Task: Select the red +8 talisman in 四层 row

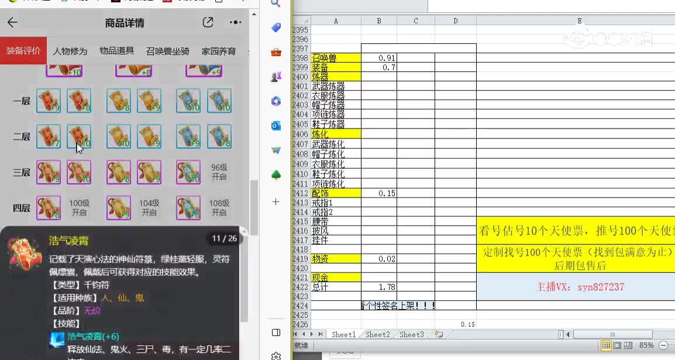Action: [48, 207]
